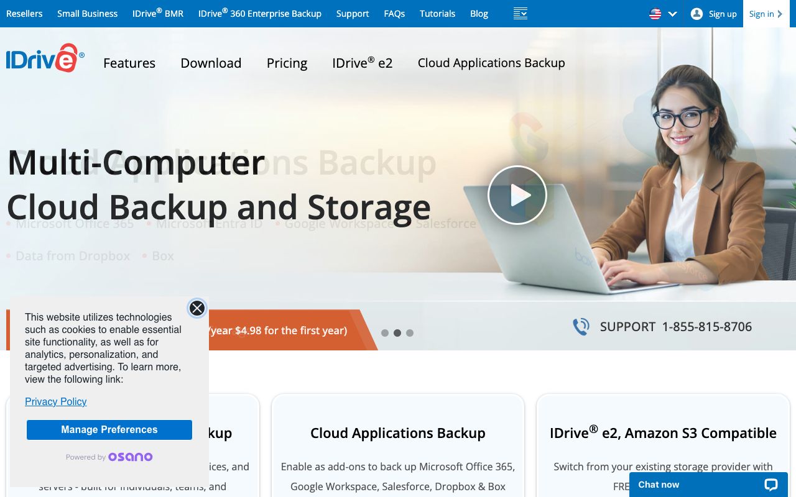Screen dimensions: 796x497
Task: Open the Tutorials page
Action: point(437,14)
